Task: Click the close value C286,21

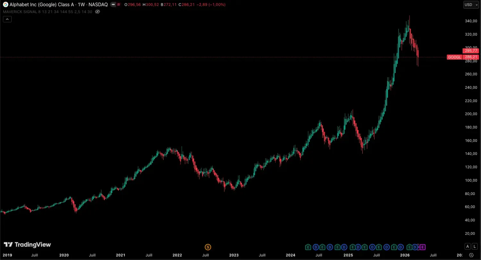Action: [186, 5]
